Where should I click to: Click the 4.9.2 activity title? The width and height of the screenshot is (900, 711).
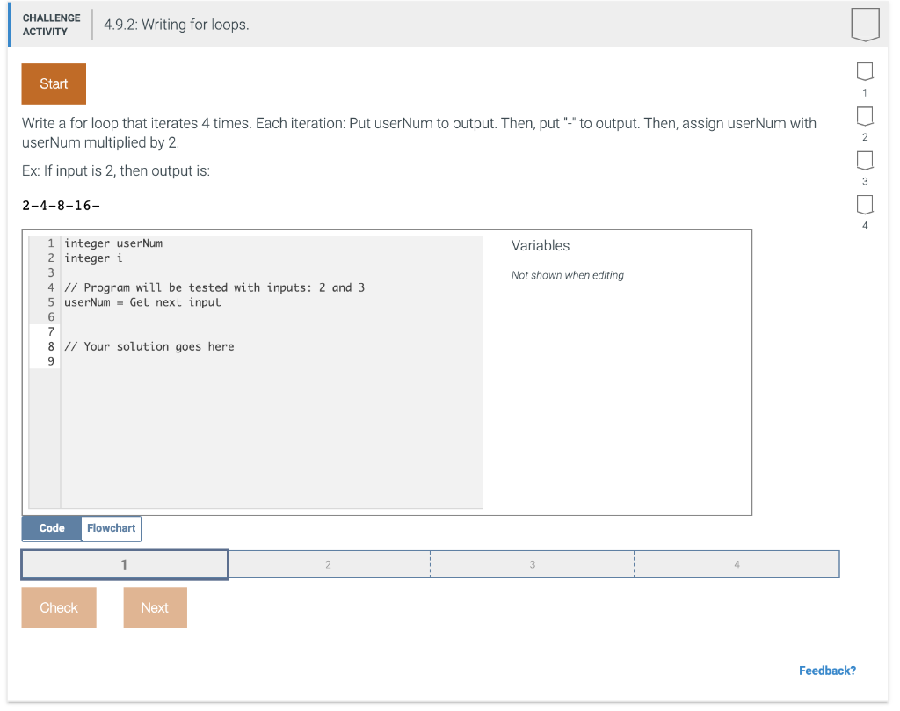(176, 25)
